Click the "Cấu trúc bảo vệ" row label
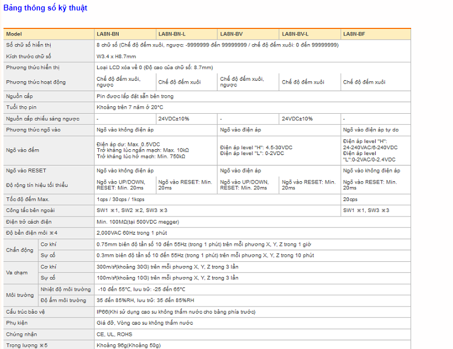Screen dimensions: 453x349 pyautogui.click(x=26, y=312)
